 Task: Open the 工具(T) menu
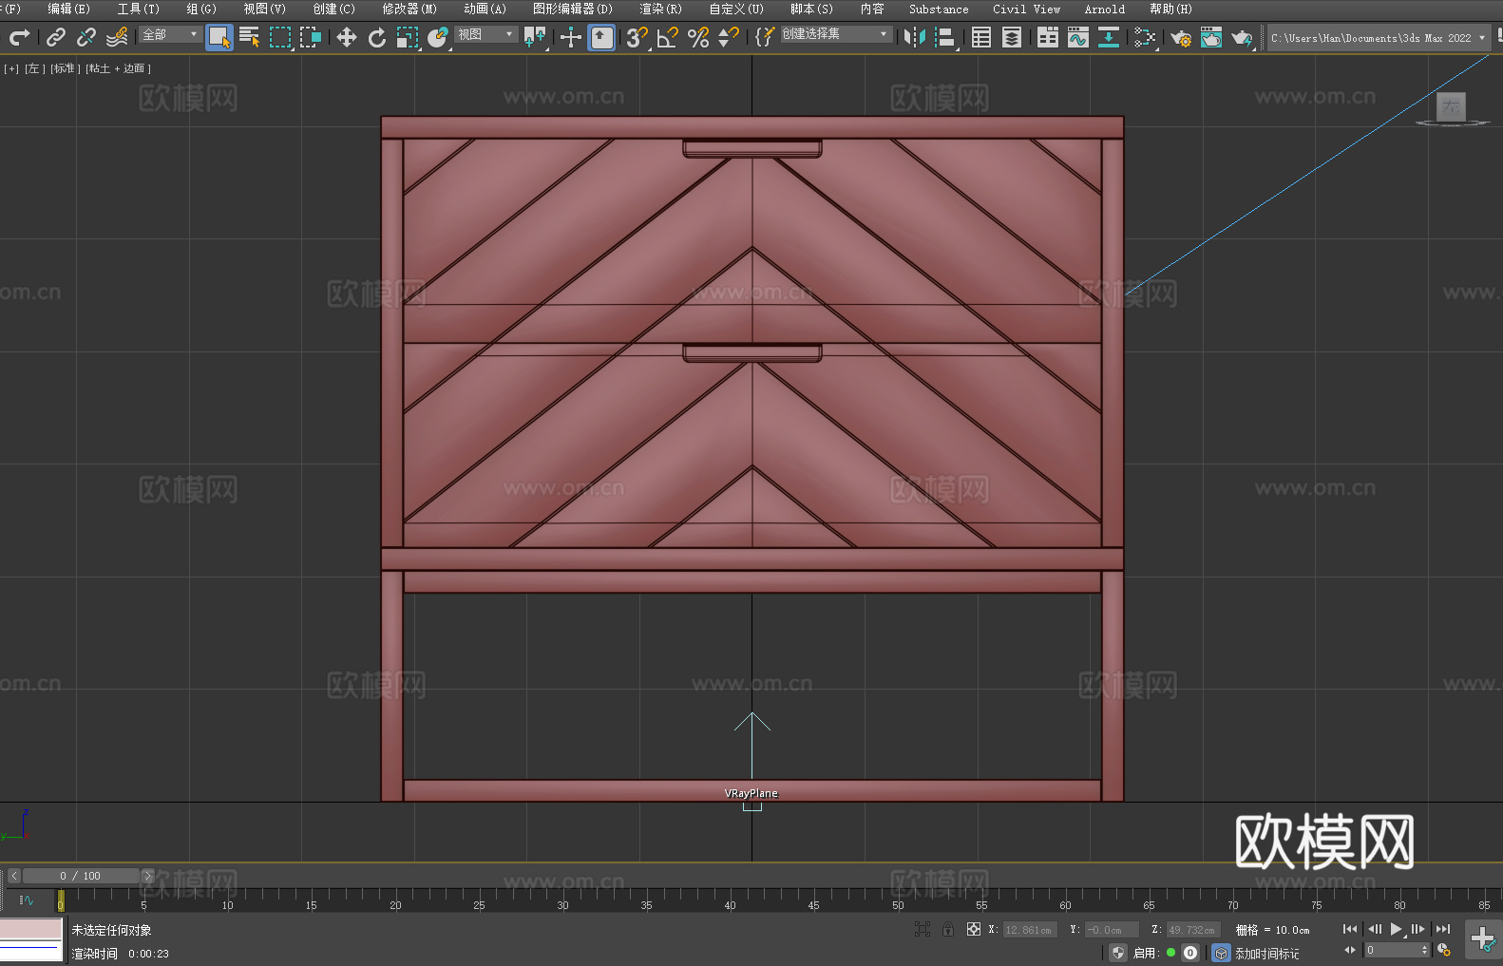(x=138, y=9)
